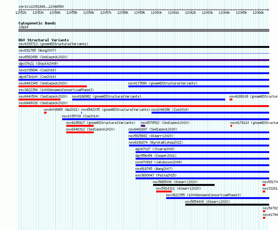278x230 pixels.
Task: Open esv3622354 (1000GenomesConsortiumPhase3) label
Action: [56, 90]
